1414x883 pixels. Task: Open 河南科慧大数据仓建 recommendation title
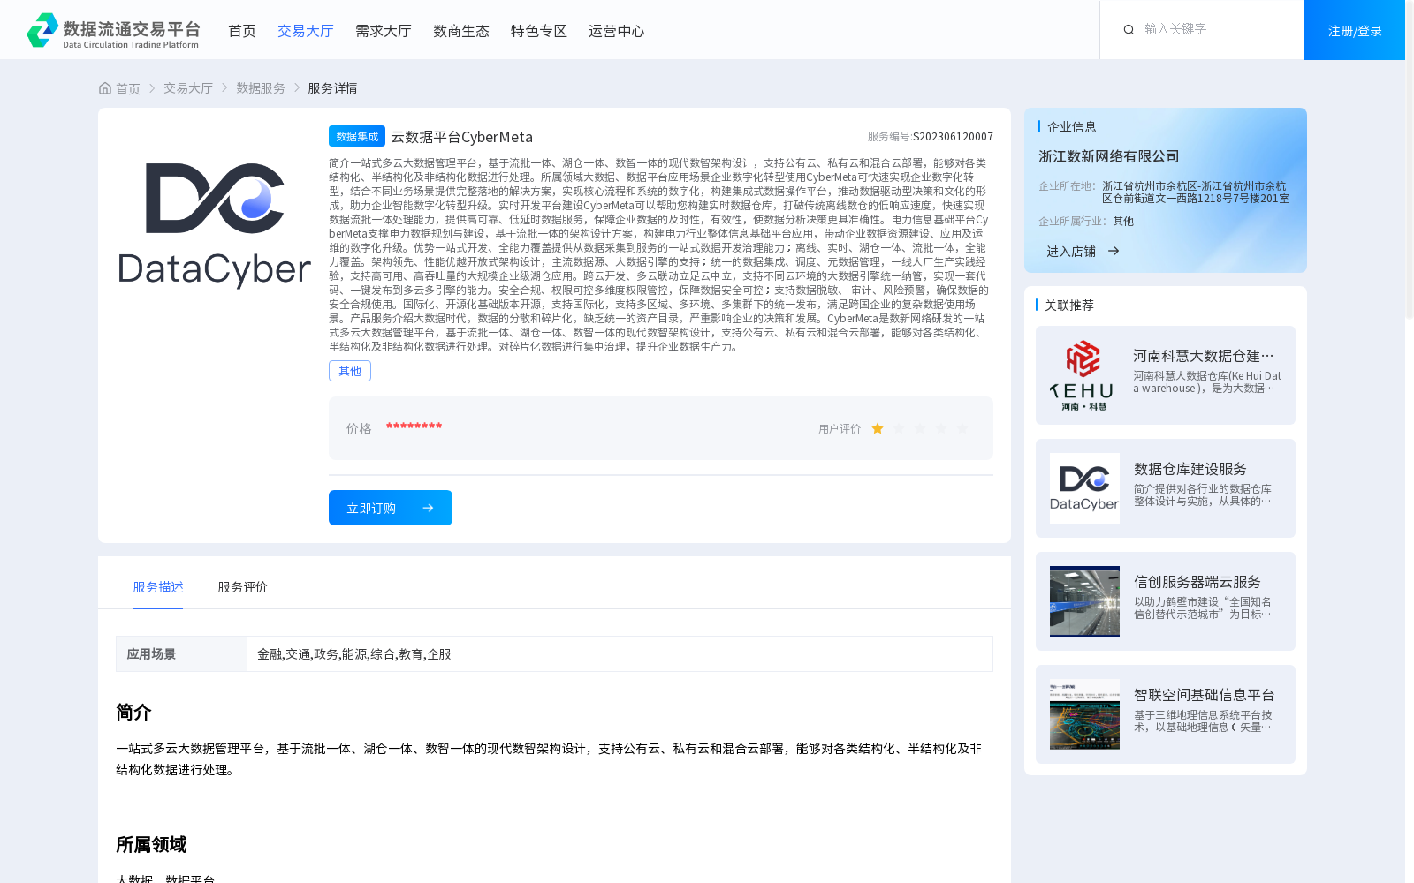coord(1204,356)
